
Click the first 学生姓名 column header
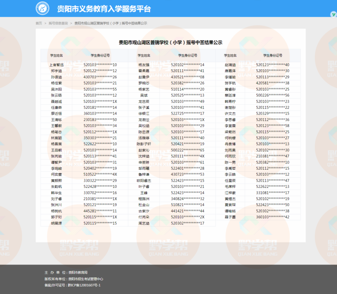coord(56,55)
